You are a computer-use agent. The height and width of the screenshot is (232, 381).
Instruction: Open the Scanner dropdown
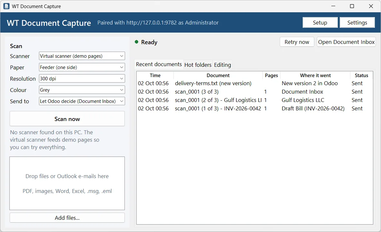click(x=82, y=56)
